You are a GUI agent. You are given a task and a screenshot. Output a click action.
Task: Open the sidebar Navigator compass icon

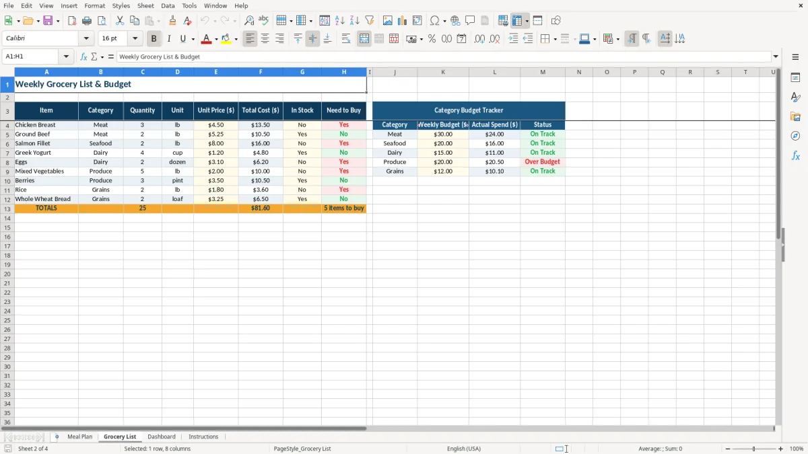795,136
